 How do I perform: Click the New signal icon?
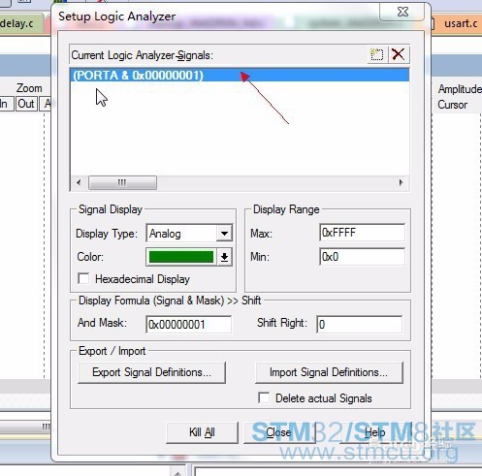point(377,54)
